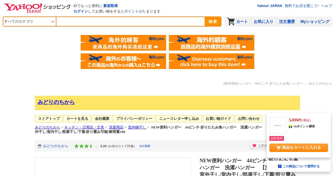335x176 pixels.
Task: Open the すべてのカテゴリ category dropdown
Action: [x=30, y=22]
